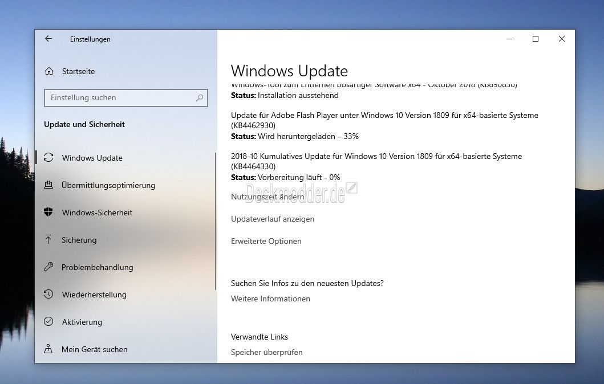
Task: Click status 'Wird heruntergeladen – 33%'
Action: [x=295, y=136]
